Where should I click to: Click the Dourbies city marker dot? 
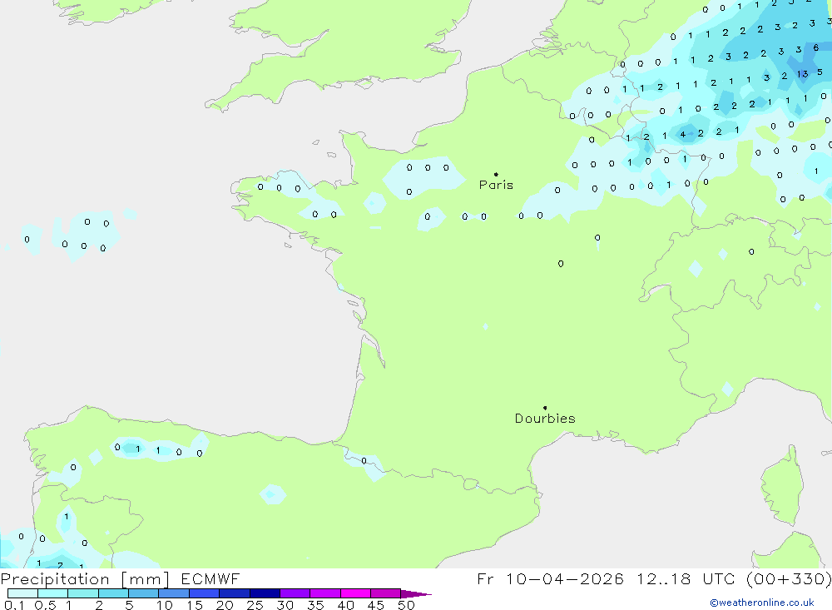pyautogui.click(x=545, y=408)
